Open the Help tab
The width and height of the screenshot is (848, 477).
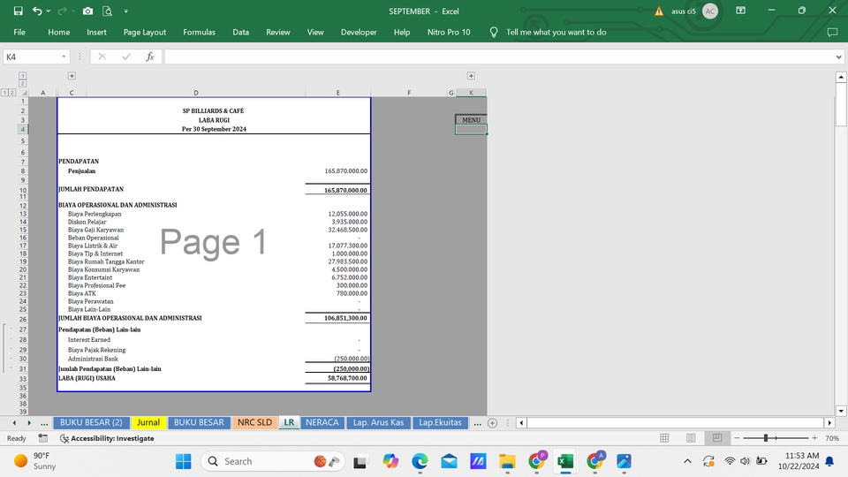click(402, 32)
